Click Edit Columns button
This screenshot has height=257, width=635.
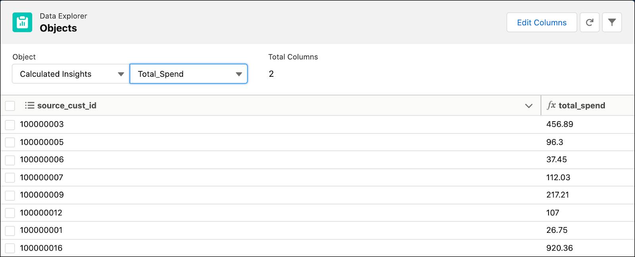[542, 22]
